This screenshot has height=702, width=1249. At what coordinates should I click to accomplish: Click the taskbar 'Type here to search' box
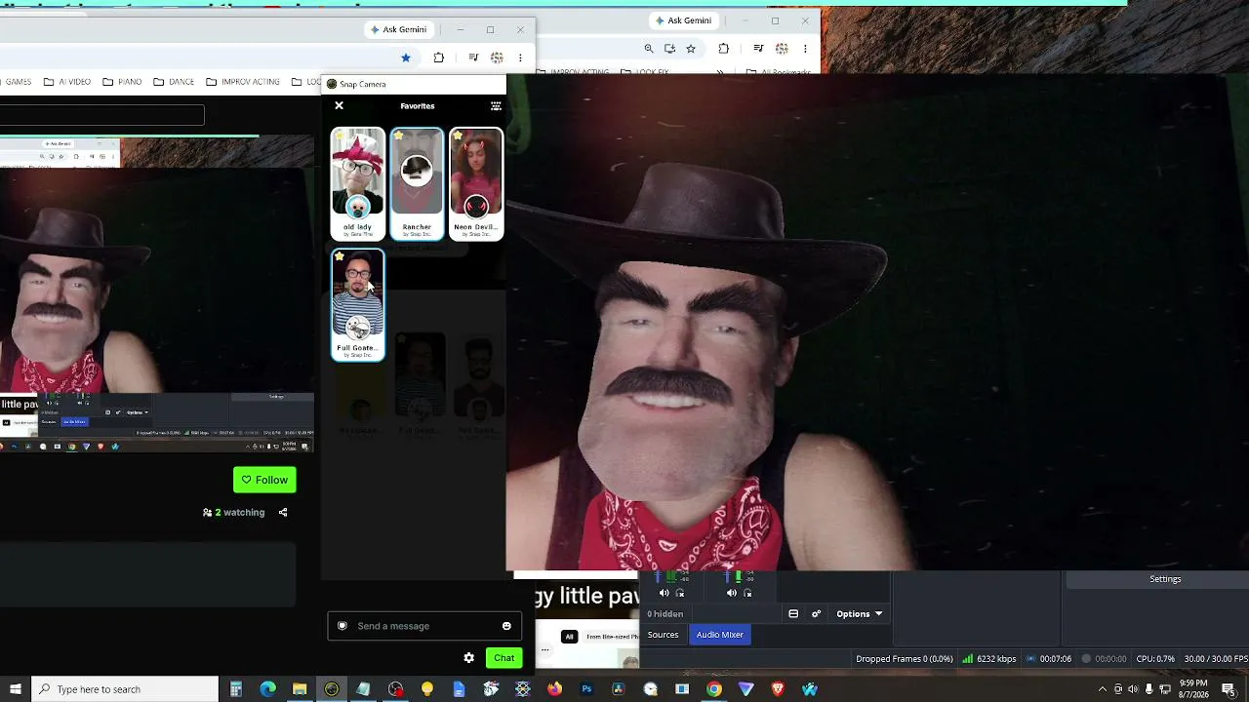click(125, 689)
